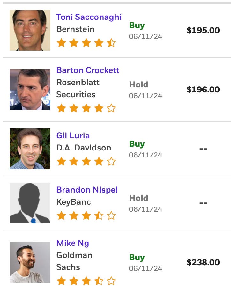The width and height of the screenshot is (231, 292).
Task: Click Brandon Nispel's placeholder silhouette avatar
Action: 30,203
